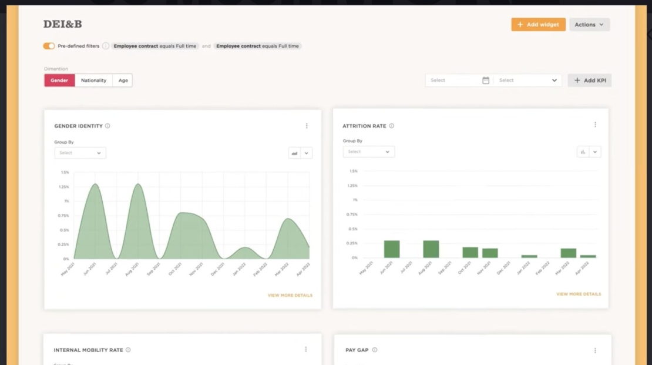Click the Add widget button
The image size is (652, 365).
[x=537, y=24]
